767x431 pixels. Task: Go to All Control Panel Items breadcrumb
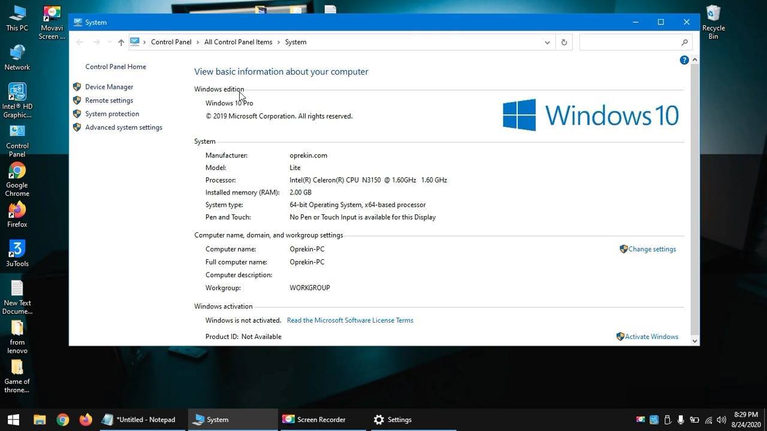click(x=238, y=42)
